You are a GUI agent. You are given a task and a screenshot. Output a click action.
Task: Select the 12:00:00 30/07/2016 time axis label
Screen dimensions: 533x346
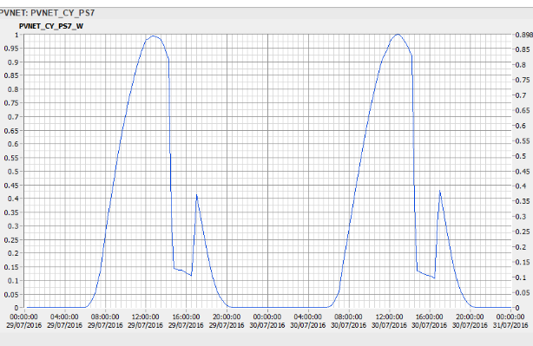(389, 321)
